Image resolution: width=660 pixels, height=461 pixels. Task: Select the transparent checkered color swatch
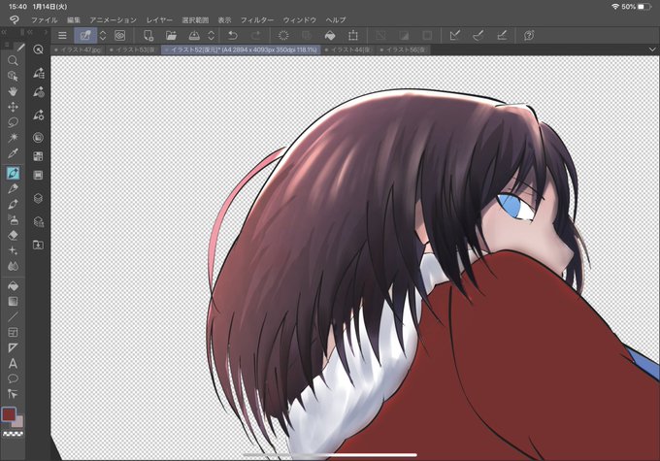(13, 434)
